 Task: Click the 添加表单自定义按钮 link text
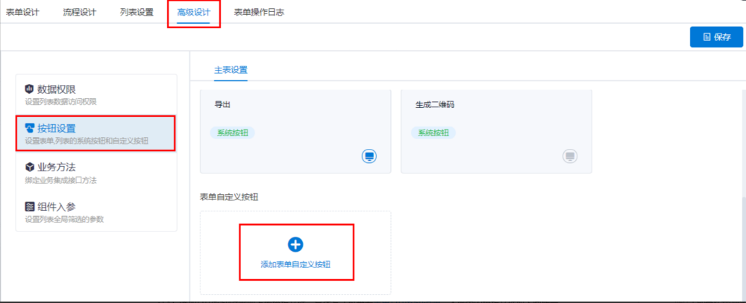[x=295, y=265]
